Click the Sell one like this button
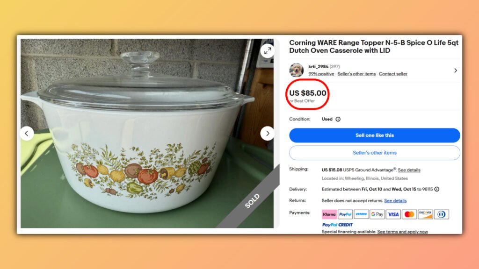479x269 pixels. pyautogui.click(x=374, y=135)
